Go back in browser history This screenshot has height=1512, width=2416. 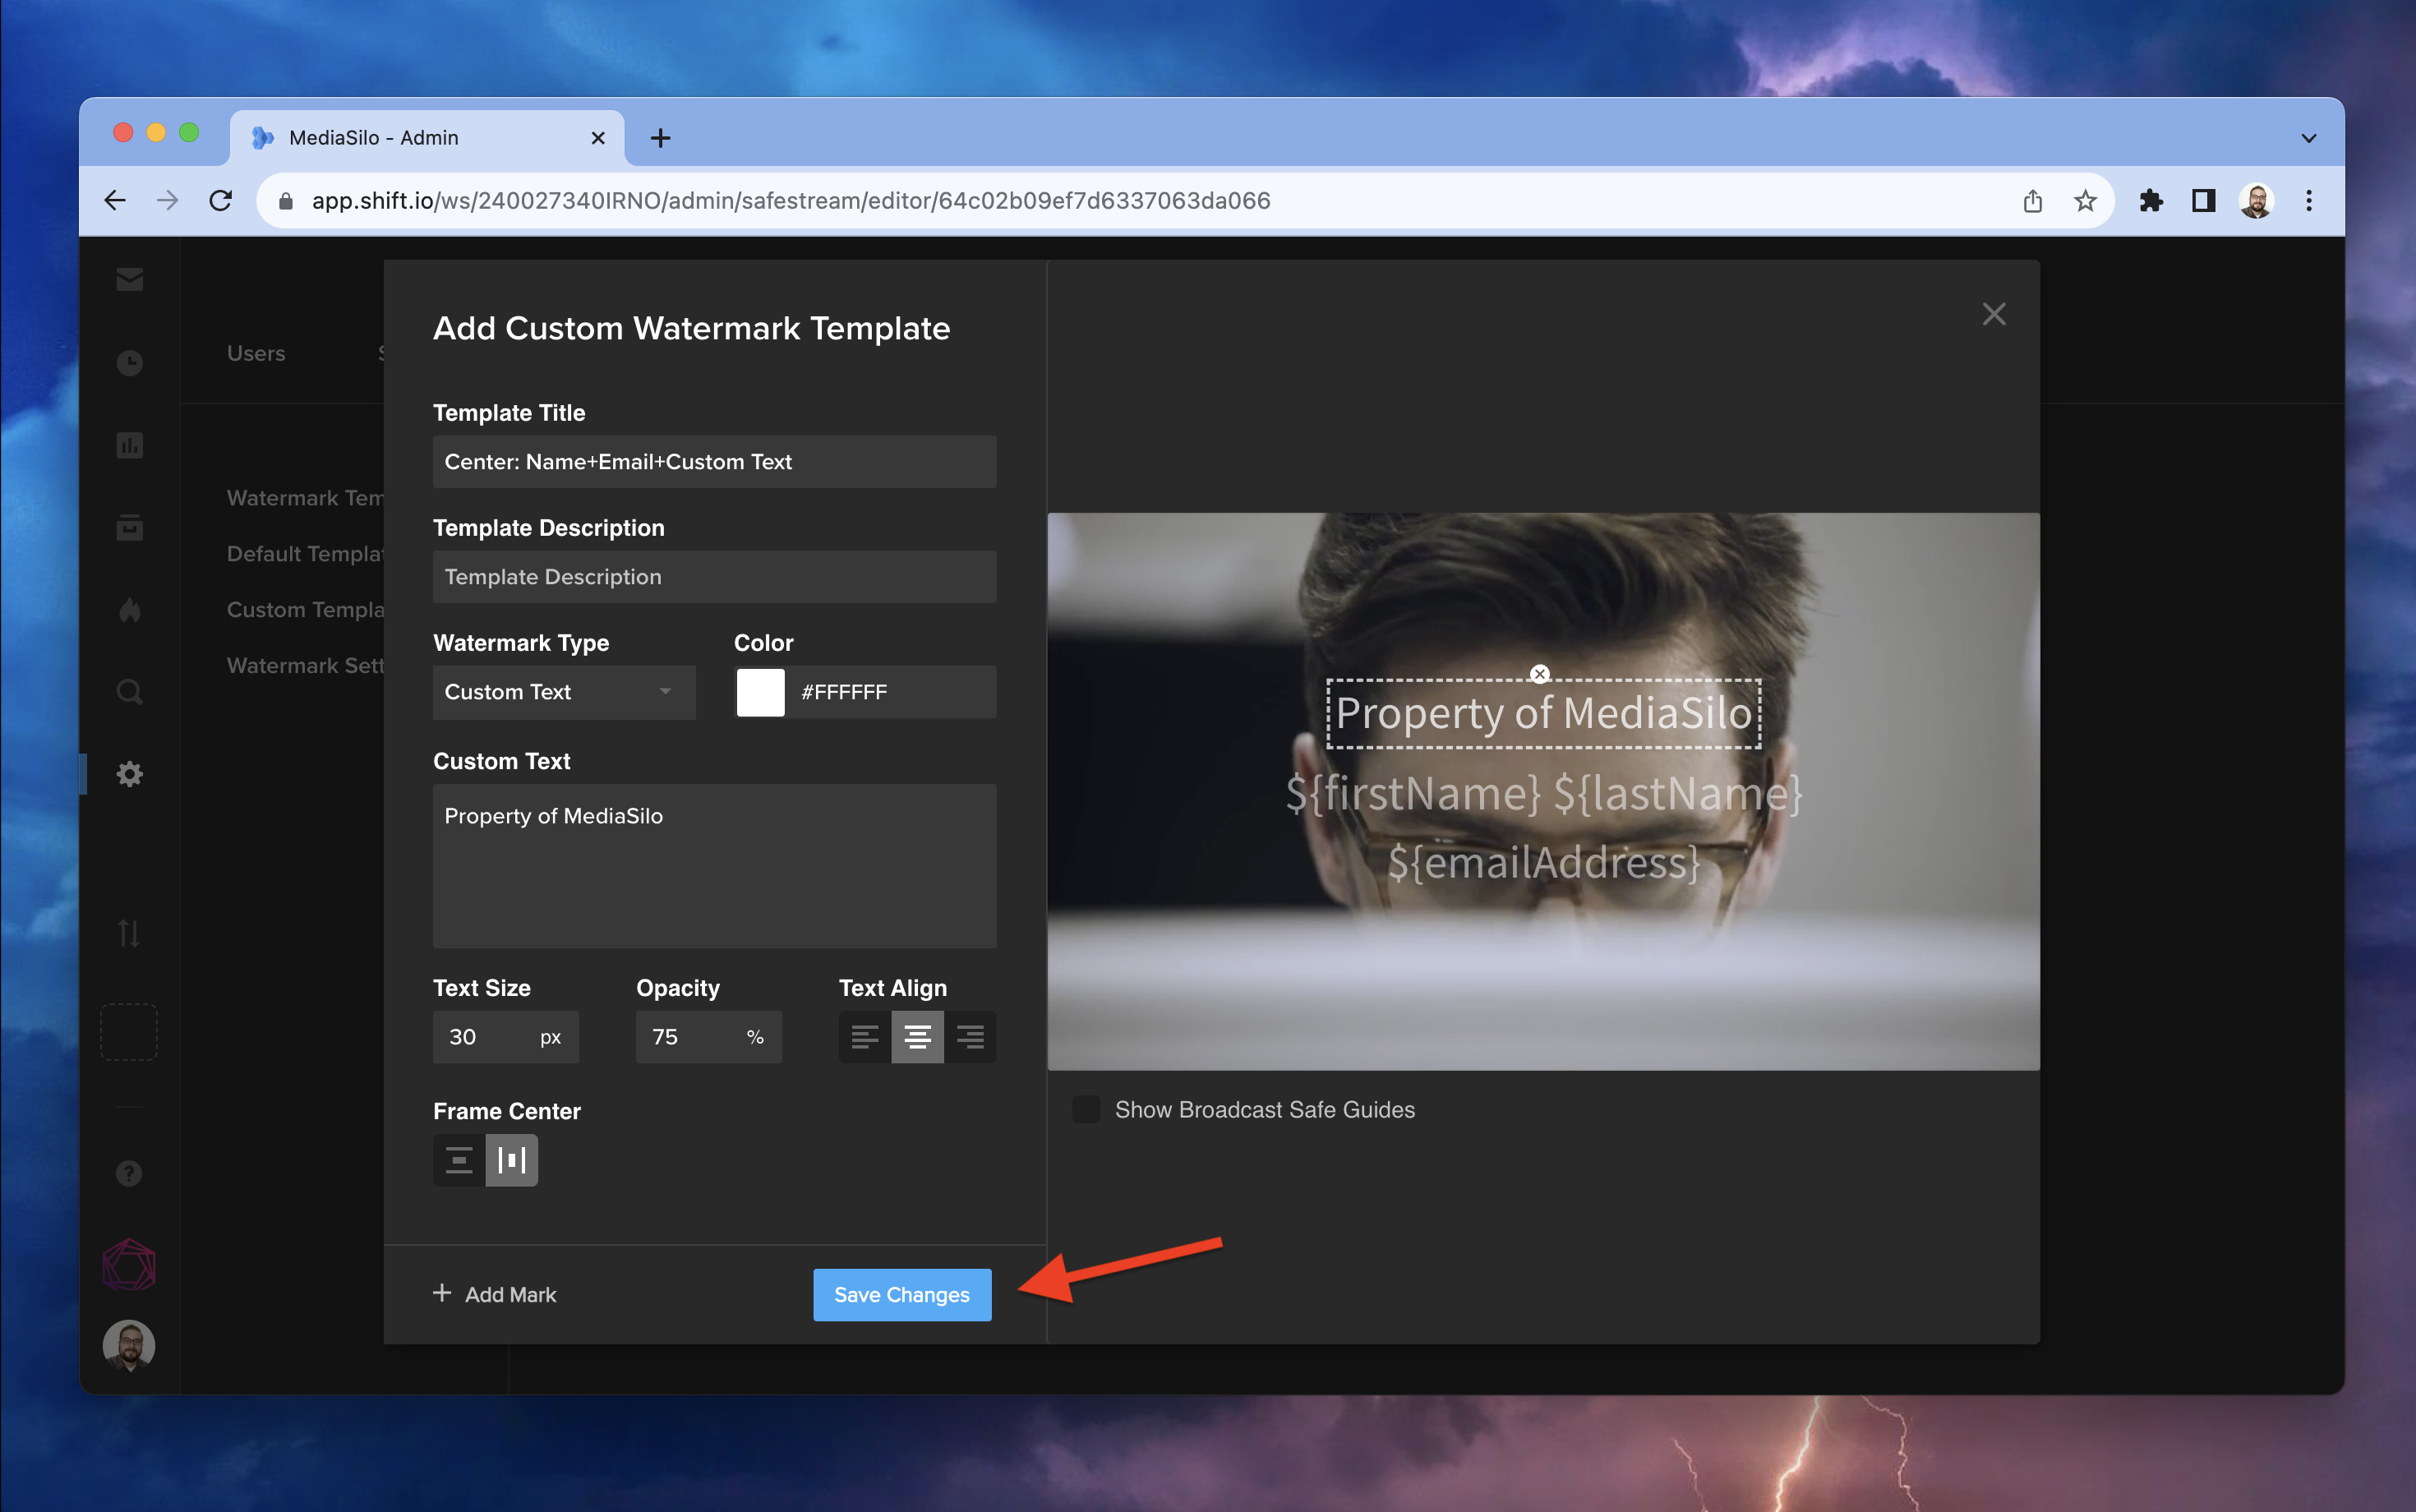pyautogui.click(x=115, y=201)
